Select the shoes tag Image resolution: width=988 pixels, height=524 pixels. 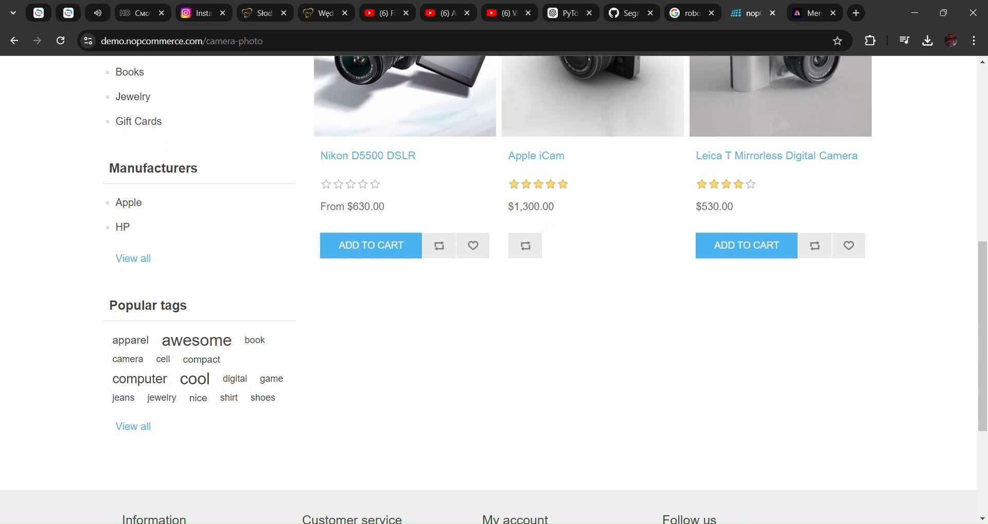[262, 398]
